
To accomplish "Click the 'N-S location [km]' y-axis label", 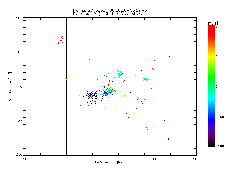I will coord(10,87).
